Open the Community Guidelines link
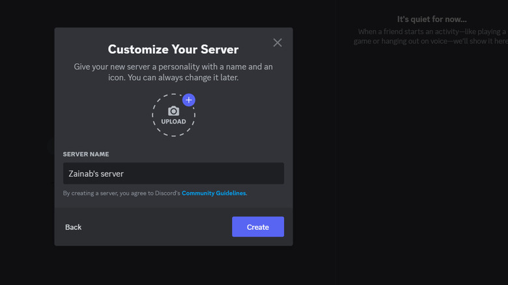This screenshot has height=285, width=508. pos(214,193)
